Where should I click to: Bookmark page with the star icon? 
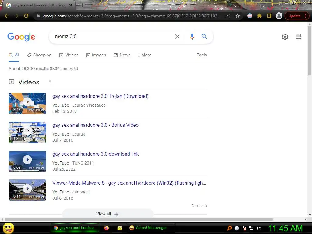click(238, 16)
